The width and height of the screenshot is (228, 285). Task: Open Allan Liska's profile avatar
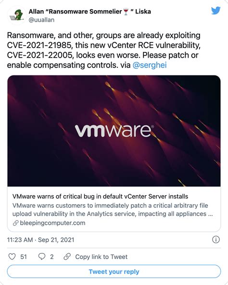[x=17, y=15]
